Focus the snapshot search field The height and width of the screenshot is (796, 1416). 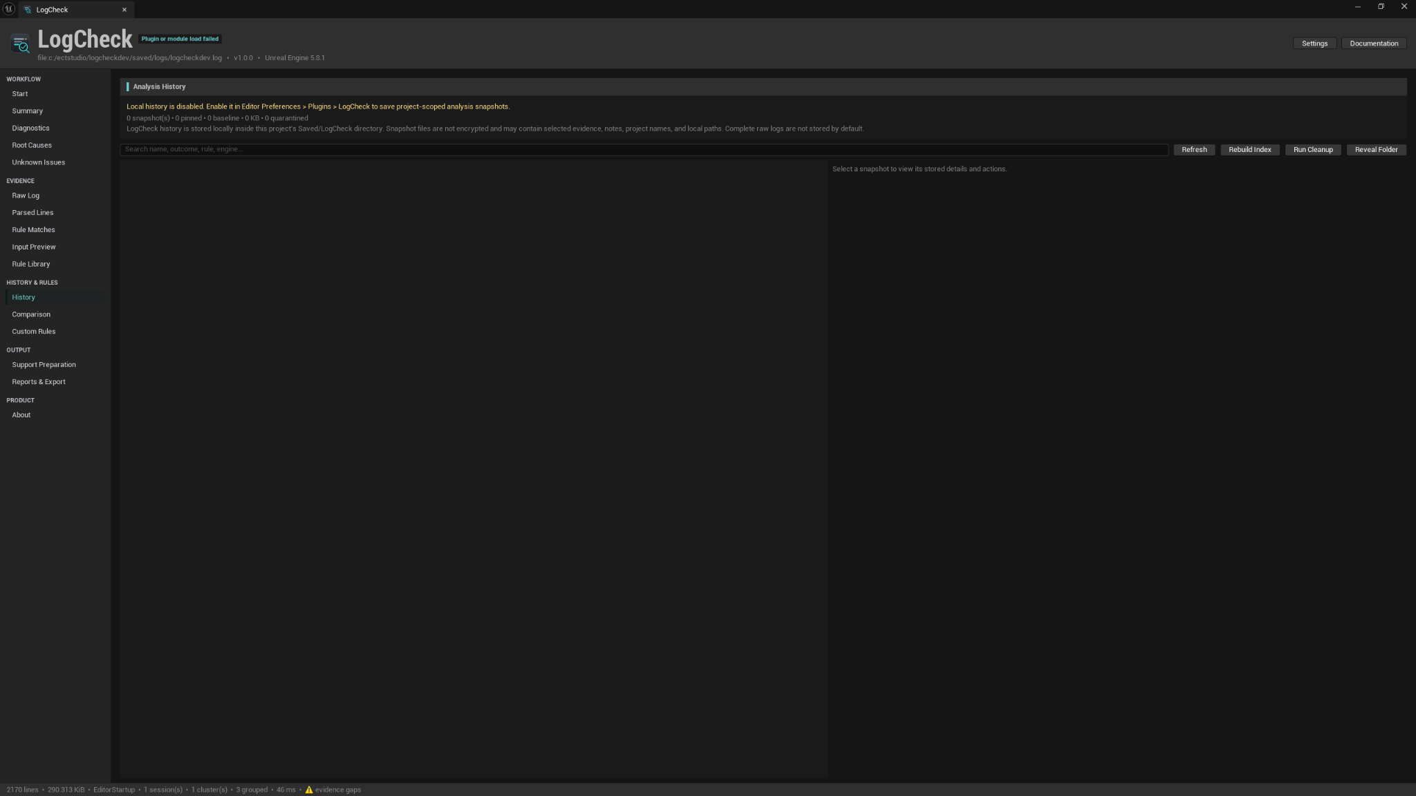pyautogui.click(x=644, y=149)
